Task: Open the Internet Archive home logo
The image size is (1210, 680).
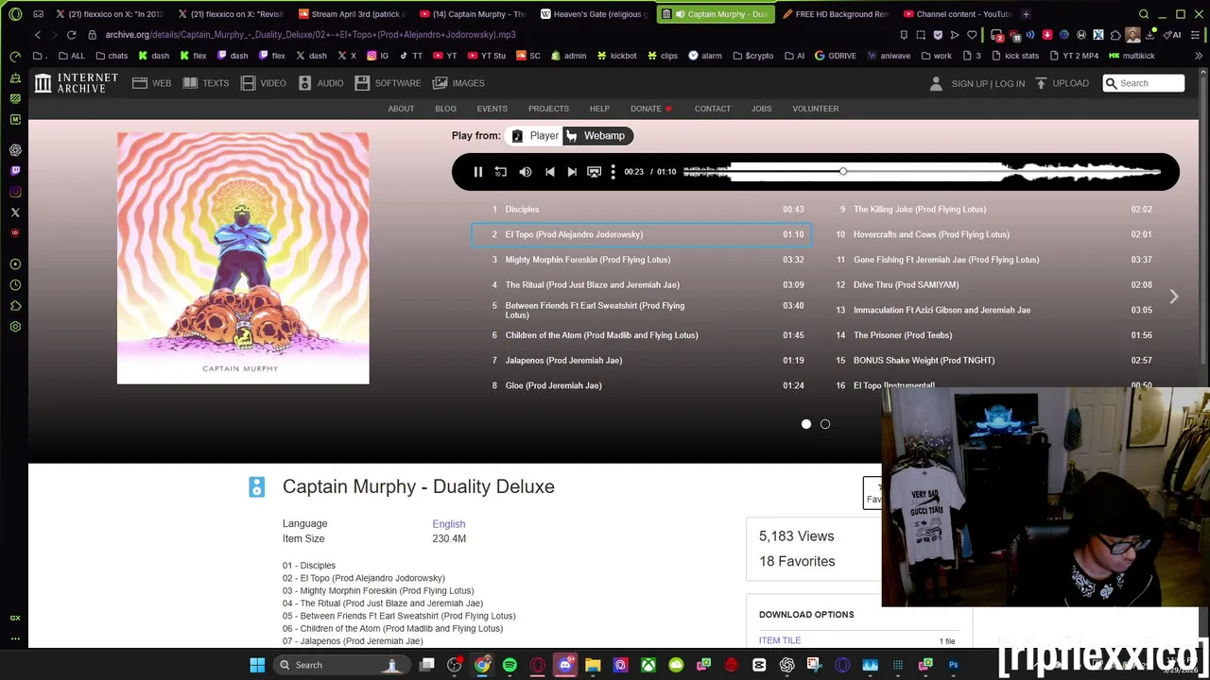Action: [x=77, y=83]
